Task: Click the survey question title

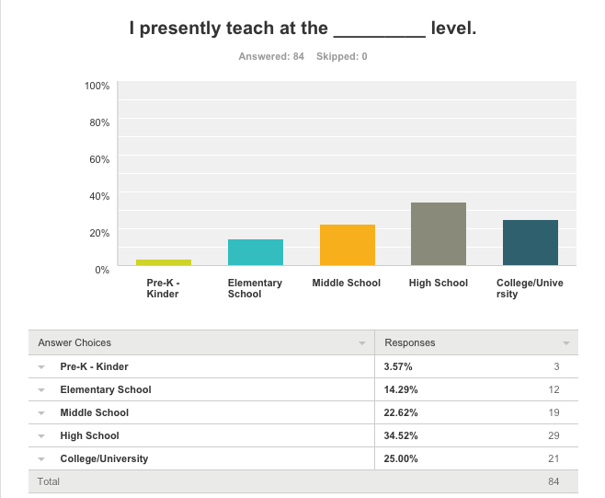Action: [302, 29]
